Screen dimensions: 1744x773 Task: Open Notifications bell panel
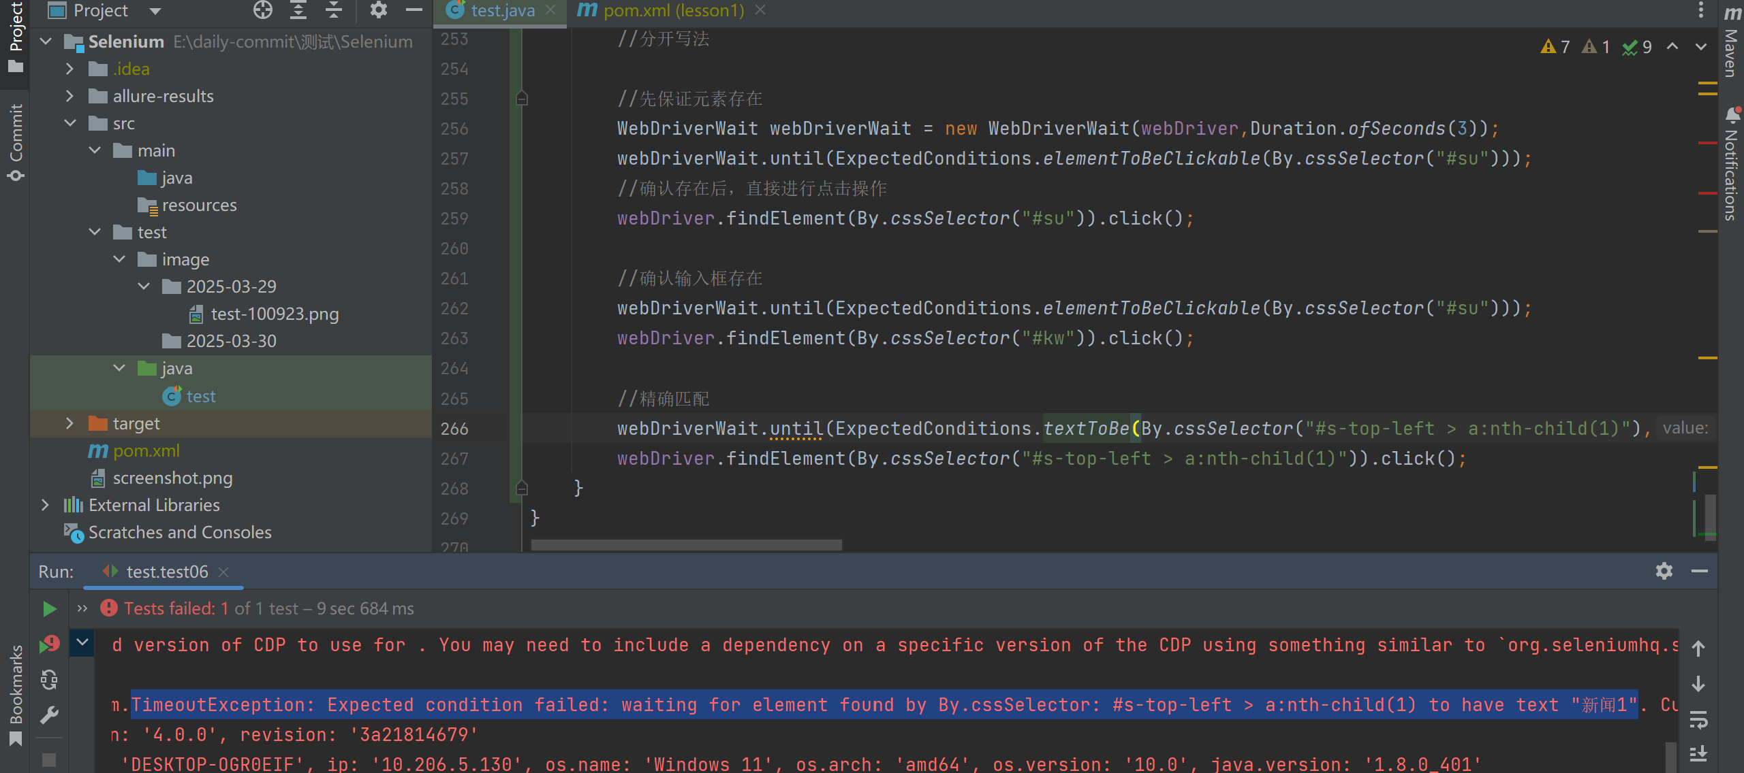[1731, 163]
